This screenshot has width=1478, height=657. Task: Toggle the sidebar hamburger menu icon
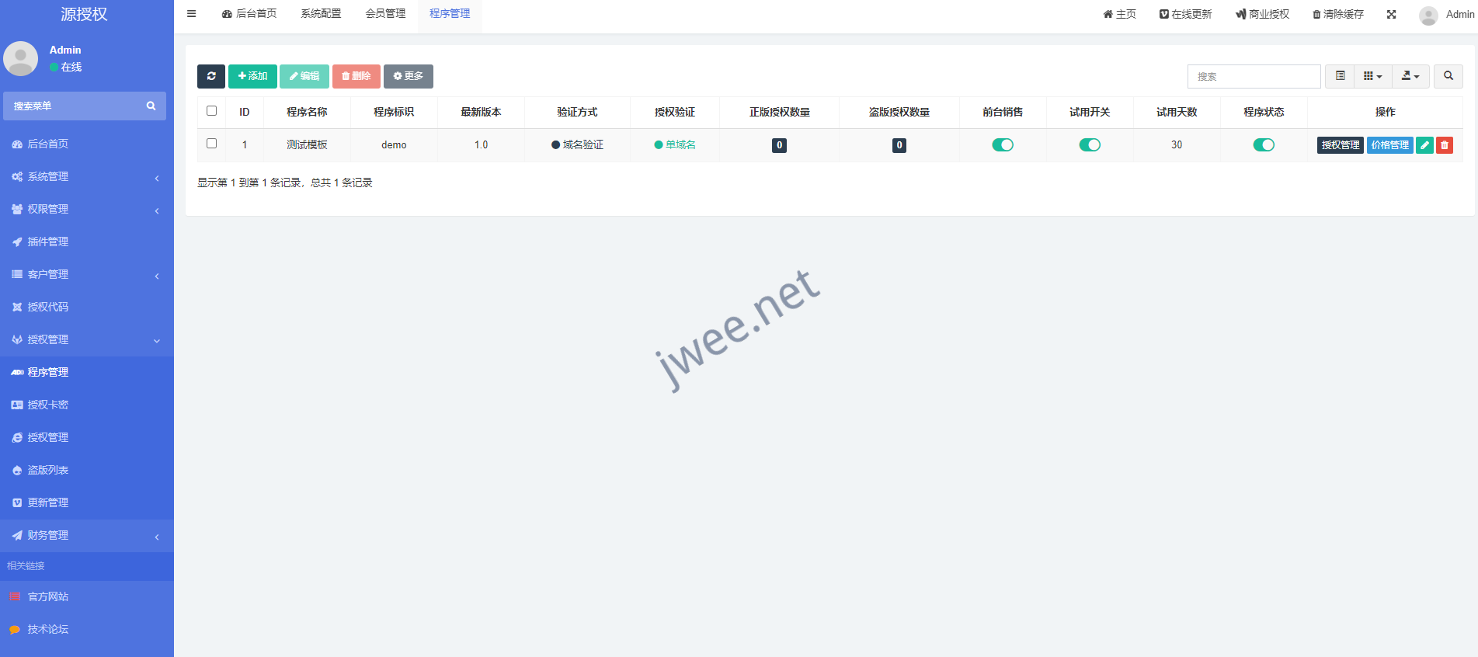point(191,14)
